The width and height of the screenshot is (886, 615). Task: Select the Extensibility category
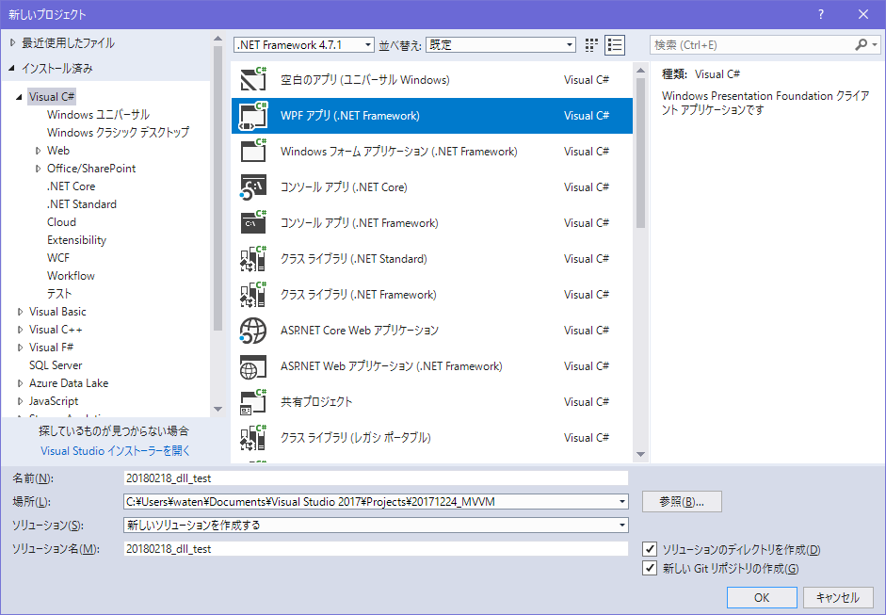click(77, 240)
